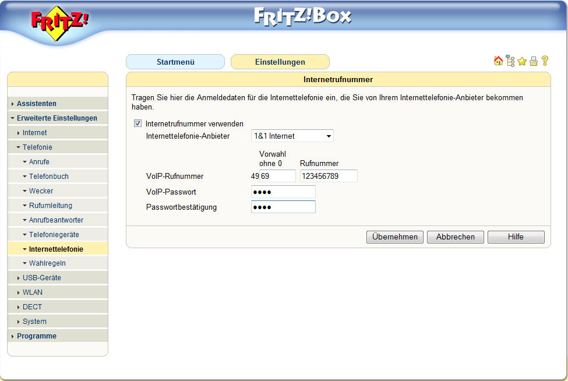Open Anrufbeantworter in sidebar
The image size is (568, 381).
(58, 220)
